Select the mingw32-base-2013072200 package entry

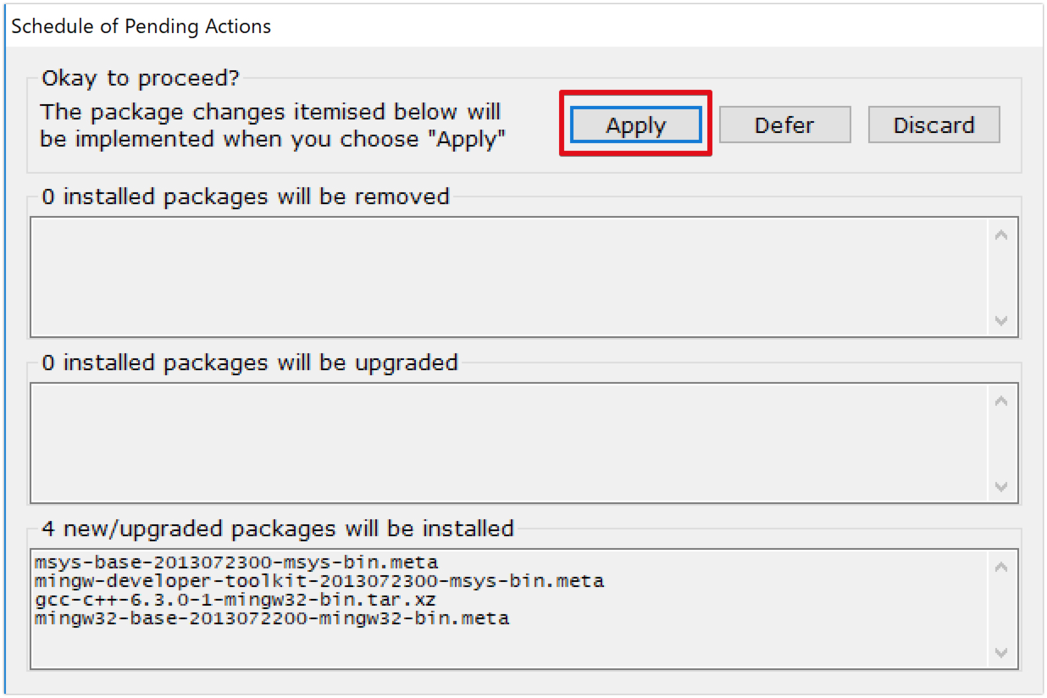click(x=272, y=618)
